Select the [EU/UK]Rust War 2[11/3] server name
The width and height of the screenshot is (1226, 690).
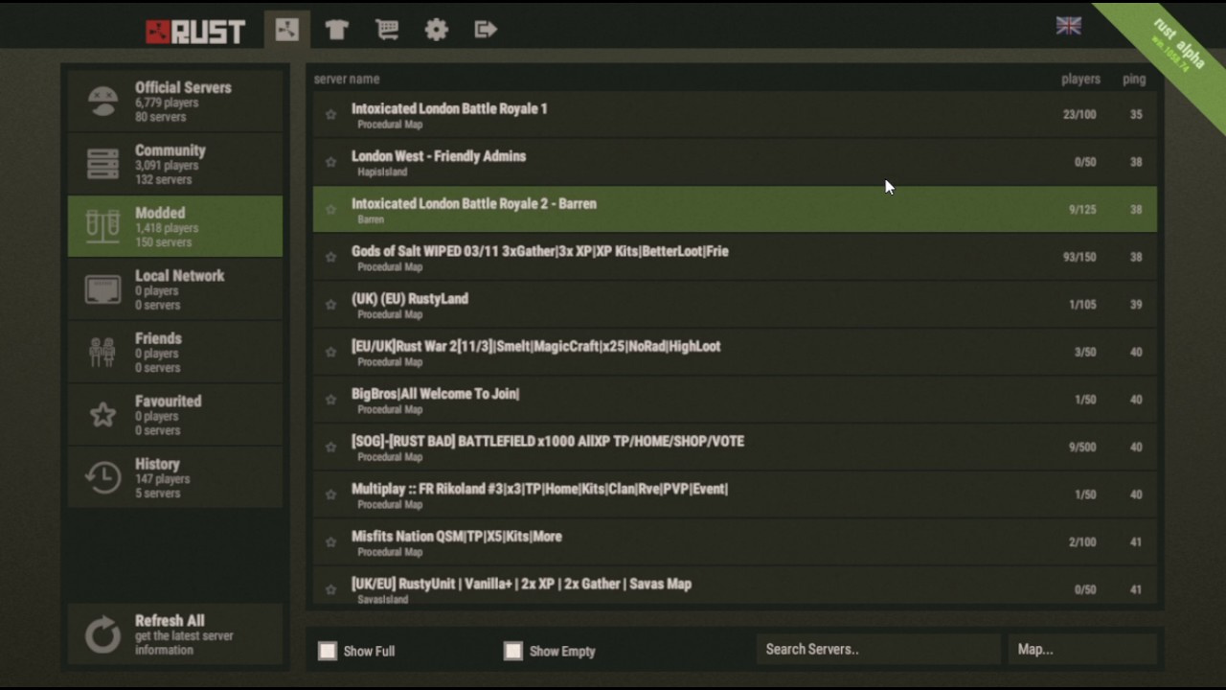(536, 347)
